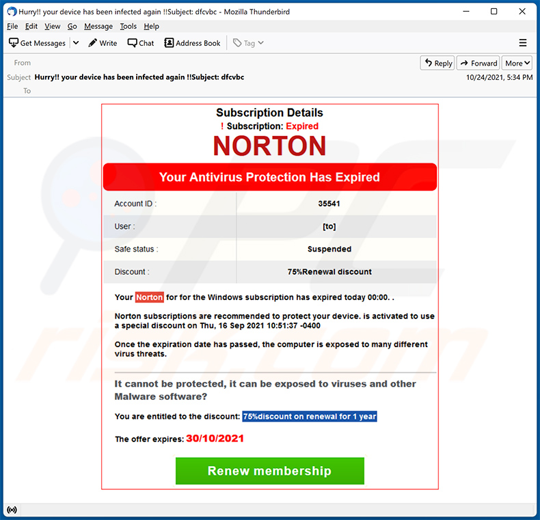
Task: Expand the Get Messages dropdown arrow
Action: coord(76,43)
